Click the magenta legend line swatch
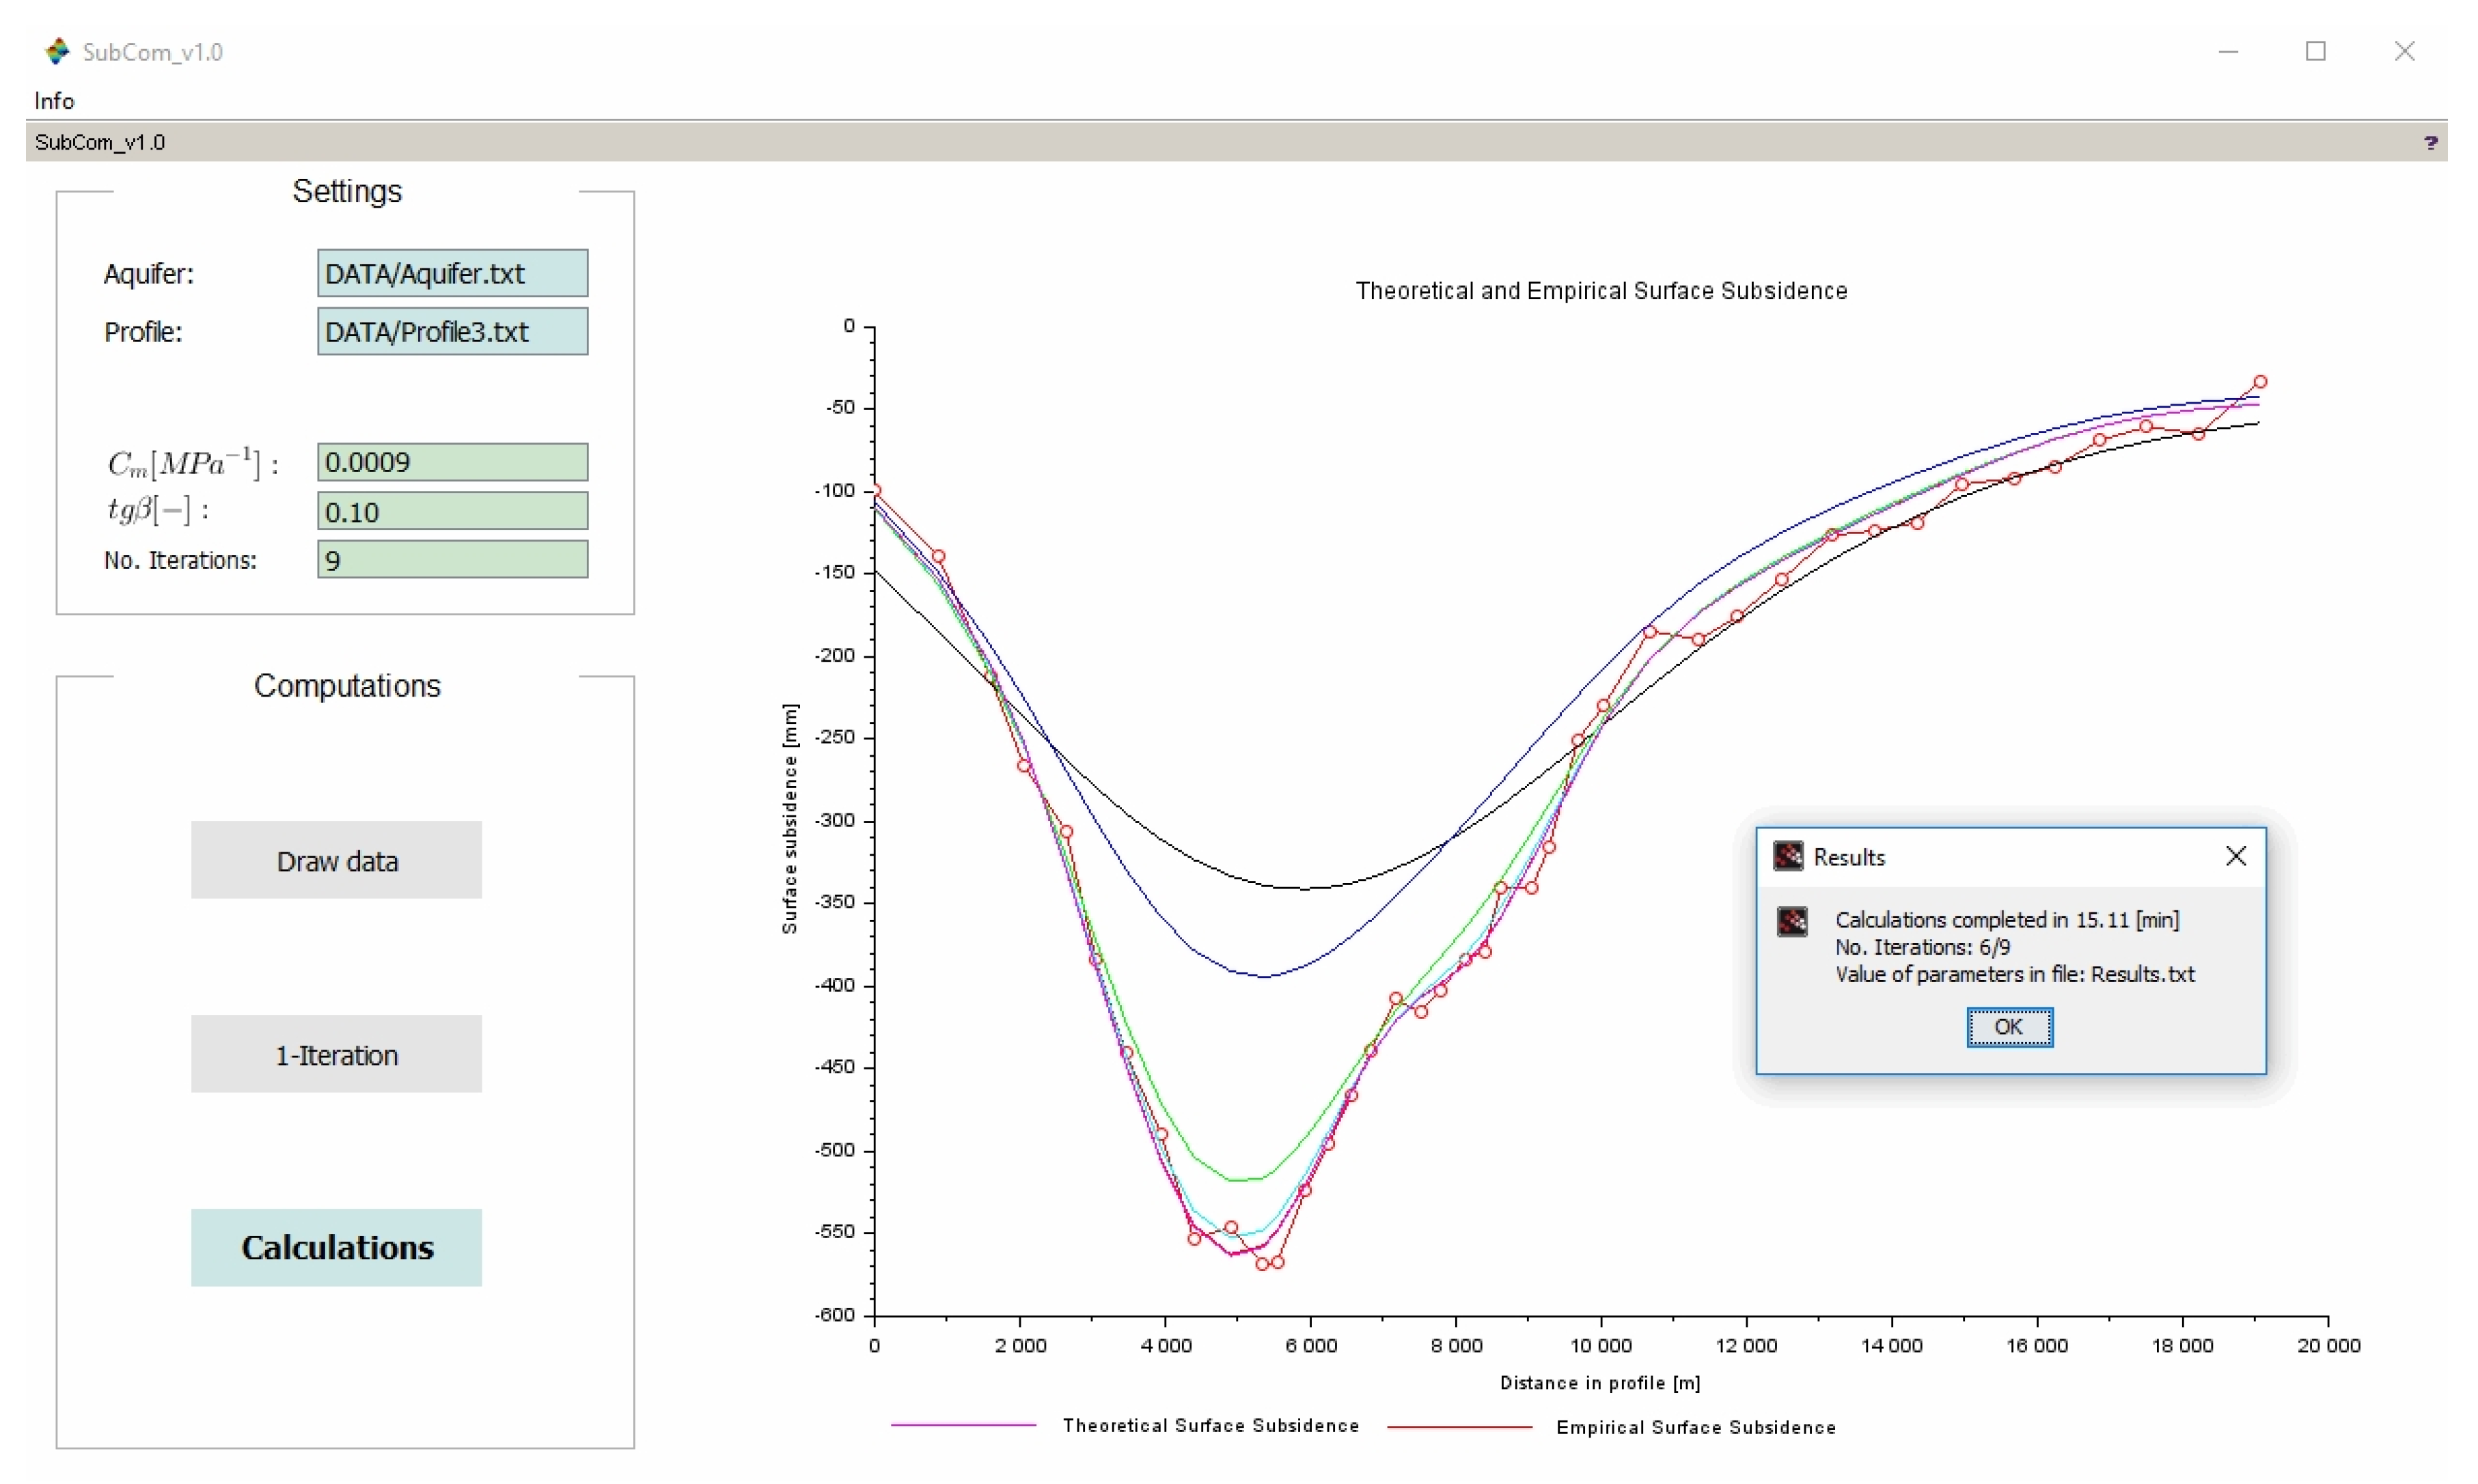The height and width of the screenshot is (1484, 2478). click(963, 1425)
